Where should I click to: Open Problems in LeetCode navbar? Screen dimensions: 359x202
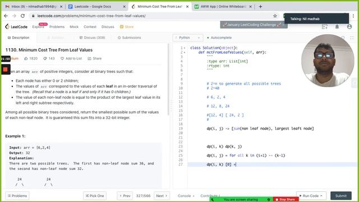(57, 27)
